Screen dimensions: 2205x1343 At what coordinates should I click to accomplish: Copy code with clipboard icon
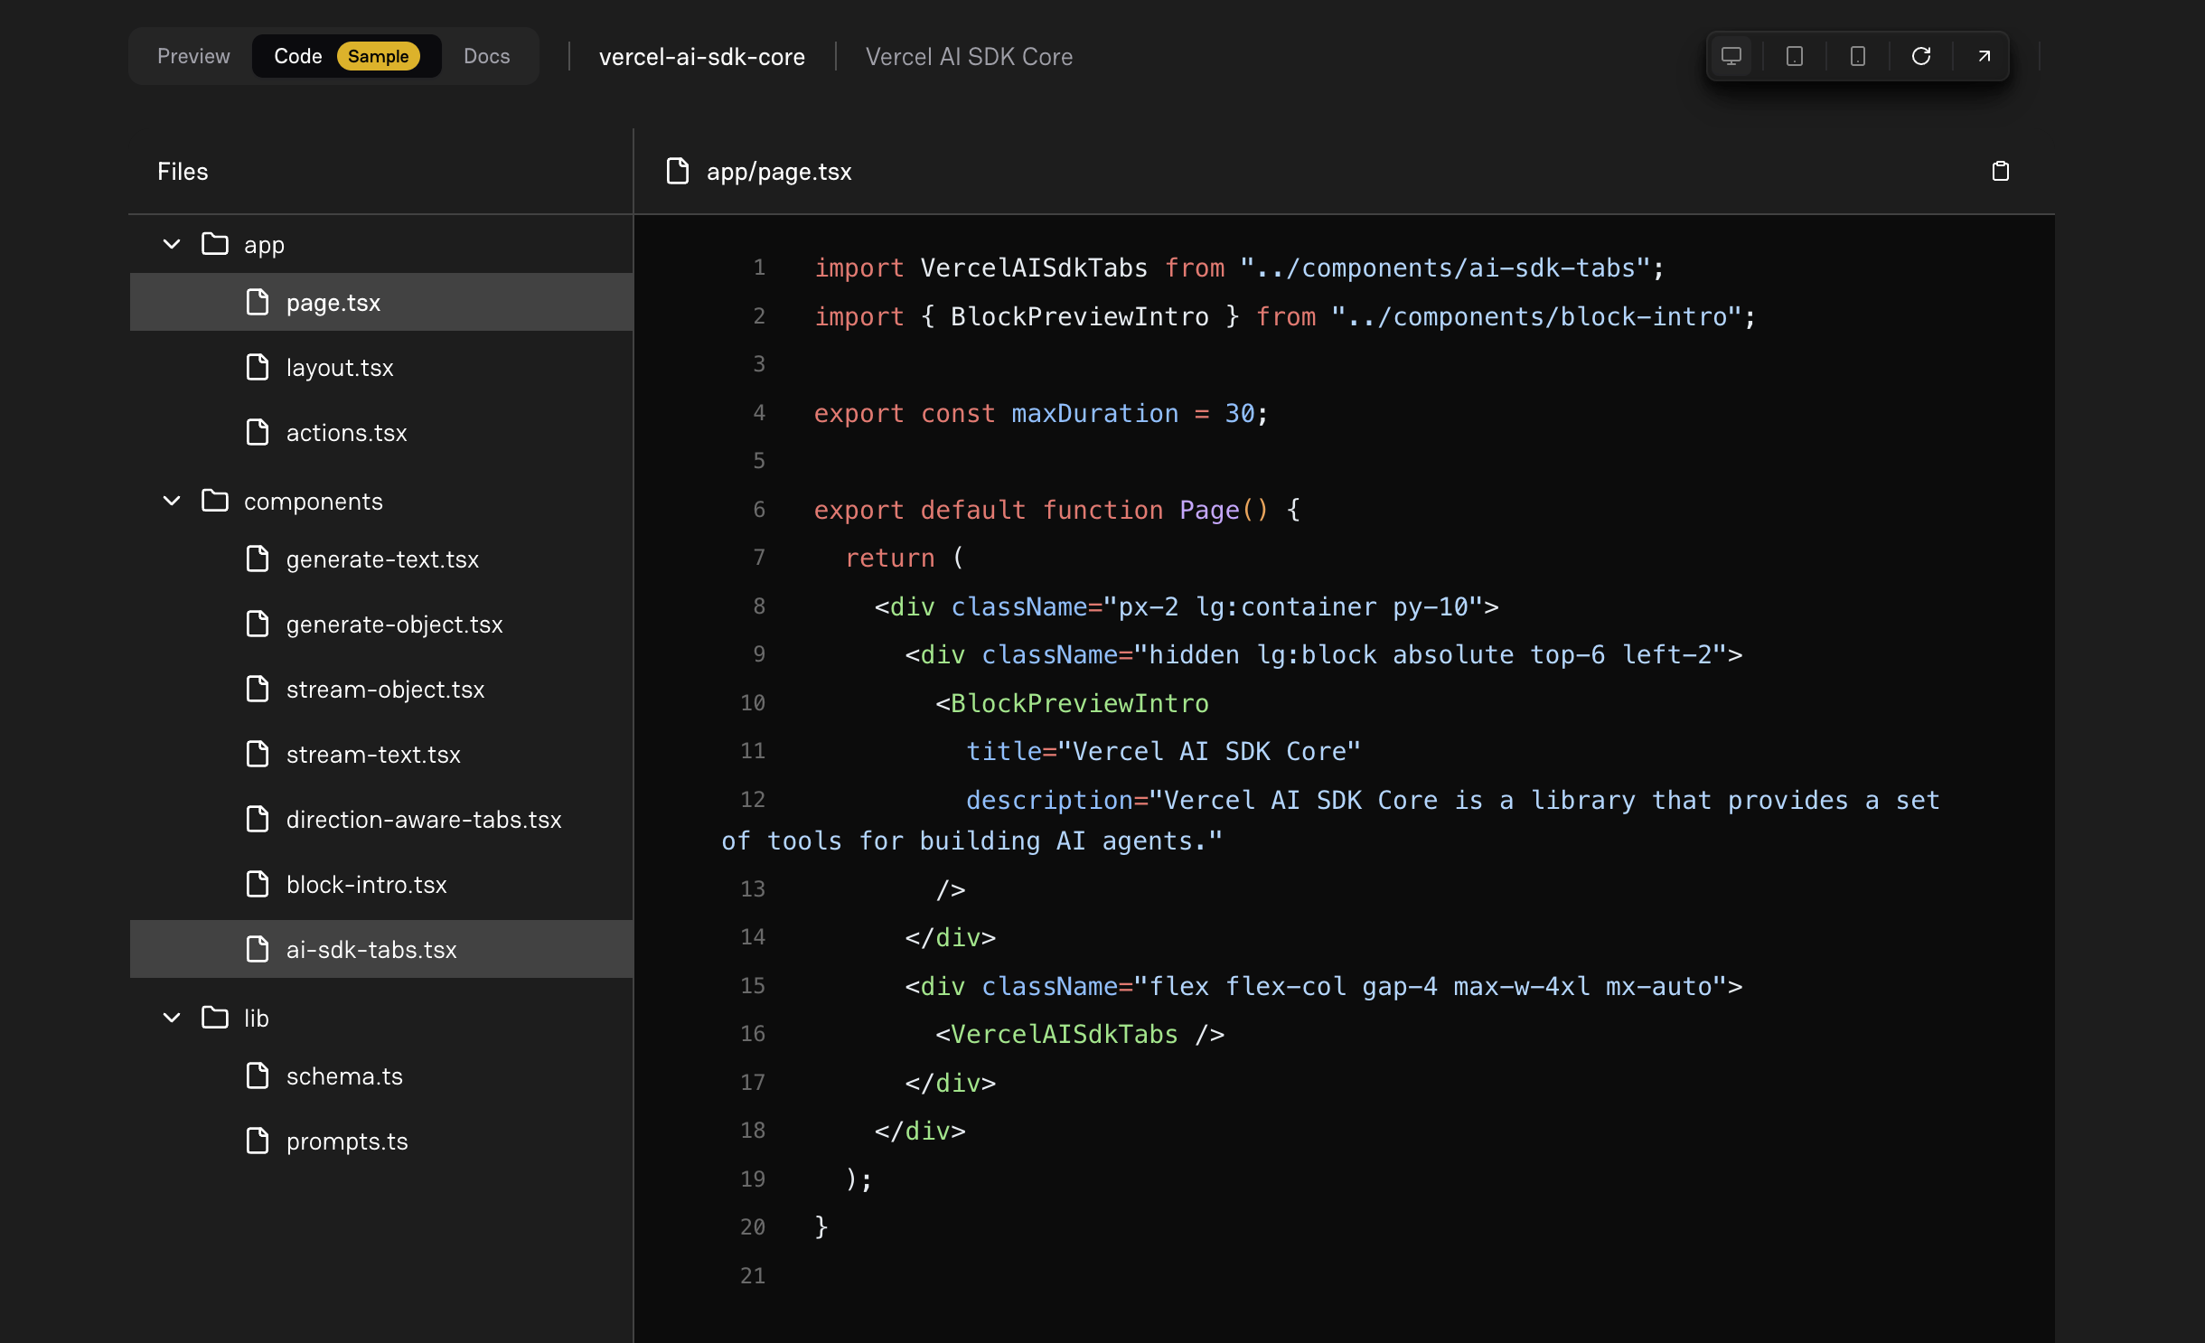[2001, 171]
